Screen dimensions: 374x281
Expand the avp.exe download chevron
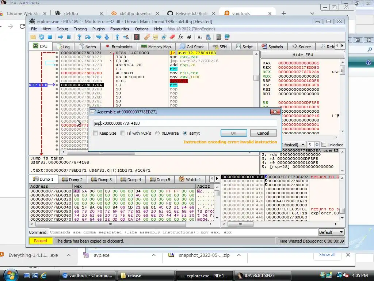(154, 255)
